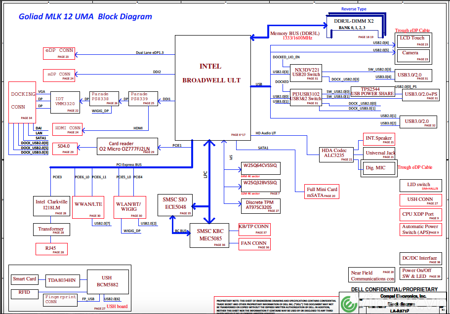Click the Compal Electronics green logo
This screenshot has width=450, height=314.
coord(349,304)
